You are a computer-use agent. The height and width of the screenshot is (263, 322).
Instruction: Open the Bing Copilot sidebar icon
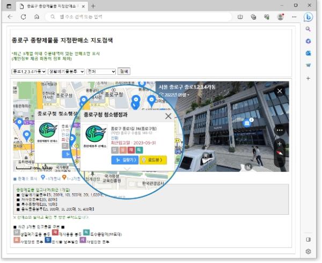[x=308, y=17]
